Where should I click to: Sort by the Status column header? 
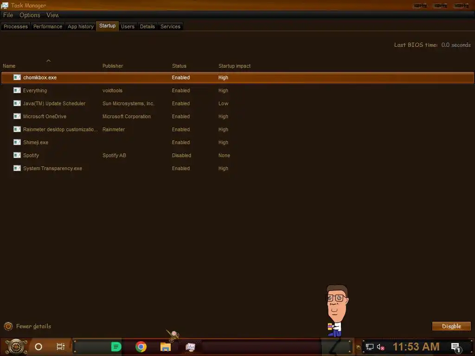(179, 66)
